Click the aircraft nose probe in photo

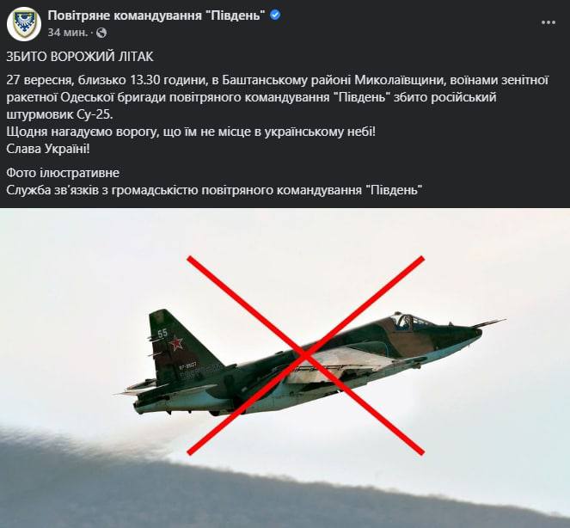(491, 322)
